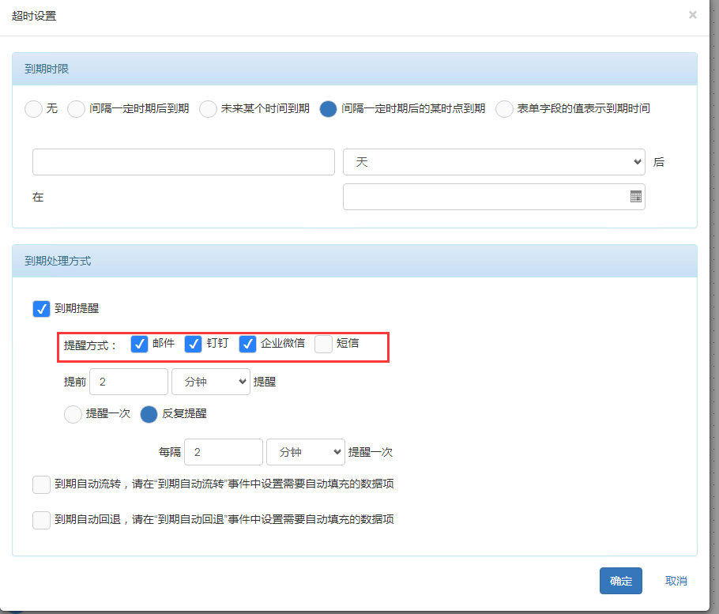Disable the 邮件 reminder checkbox
Viewport: 719px width, 614px height.
pos(139,344)
